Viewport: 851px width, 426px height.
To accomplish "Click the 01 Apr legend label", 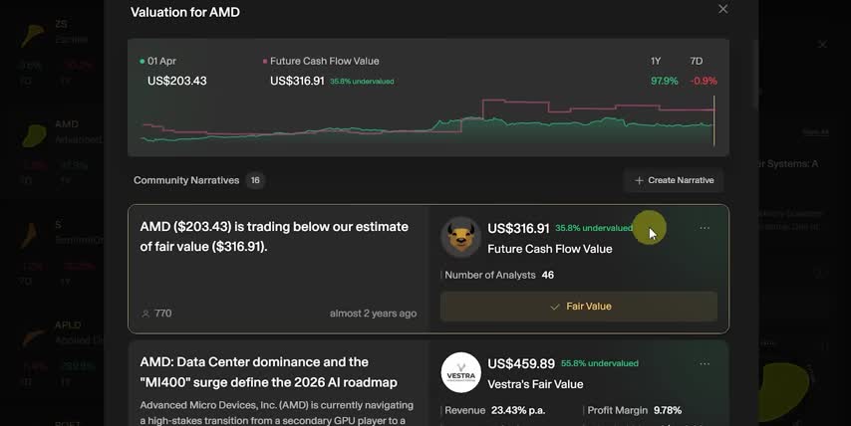I will (161, 62).
